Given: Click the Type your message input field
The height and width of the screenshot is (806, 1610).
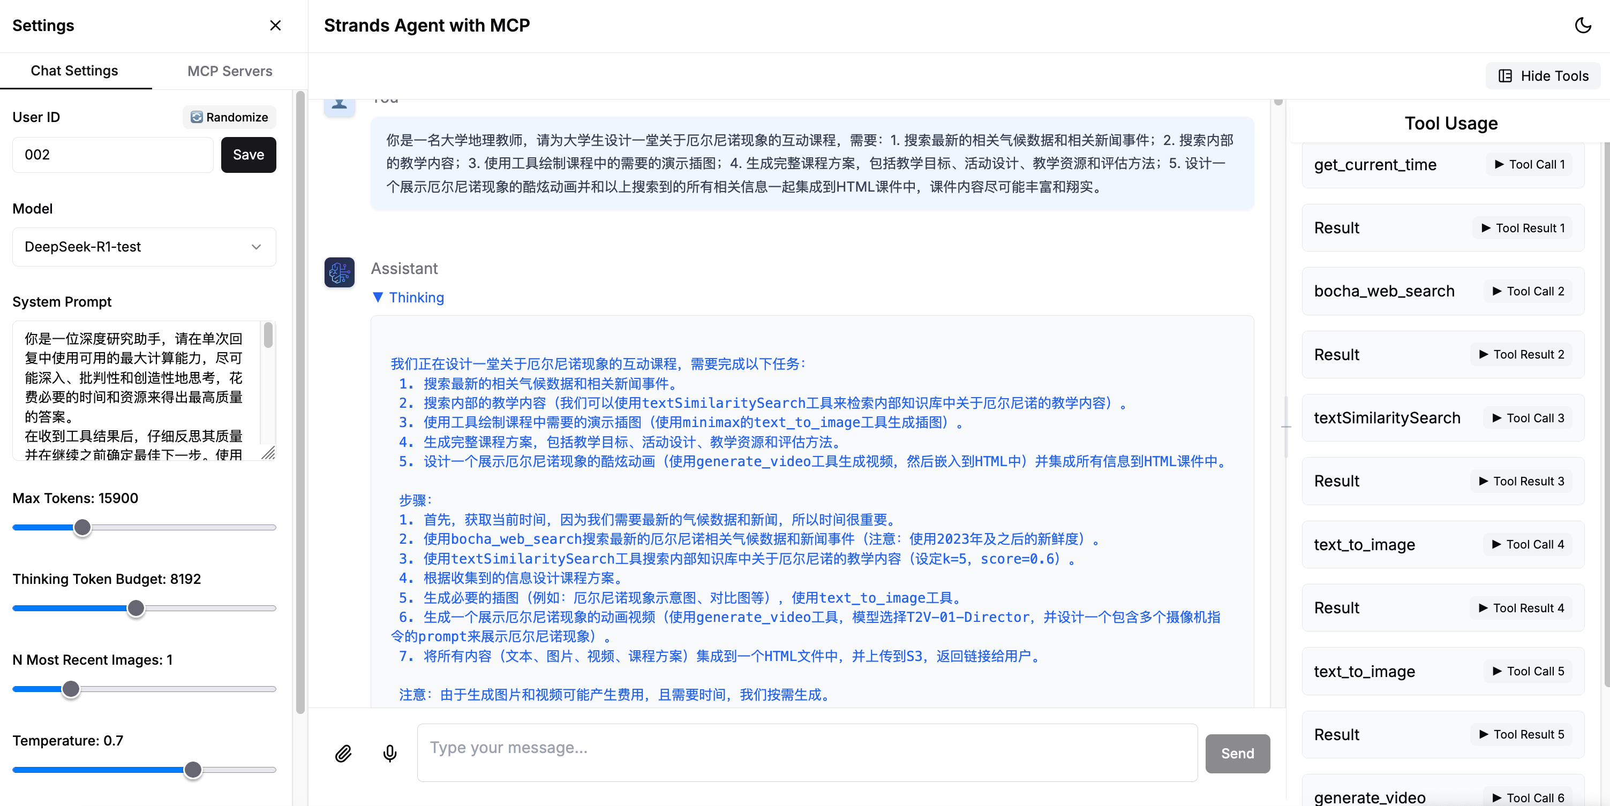Looking at the screenshot, I should pyautogui.click(x=807, y=752).
